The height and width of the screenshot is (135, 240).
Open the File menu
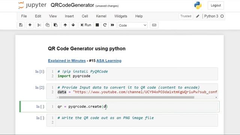tap(24, 16)
